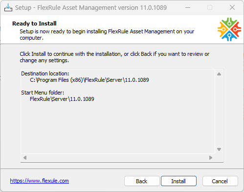Click the Start Menu folder path line

pyautogui.click(x=62, y=99)
